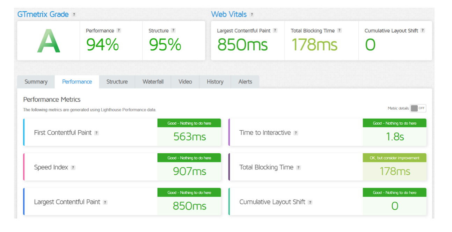Viewport: 452px width, 232px height.
Task: Click the help icon next to Web Vitals
Action: tap(252, 15)
